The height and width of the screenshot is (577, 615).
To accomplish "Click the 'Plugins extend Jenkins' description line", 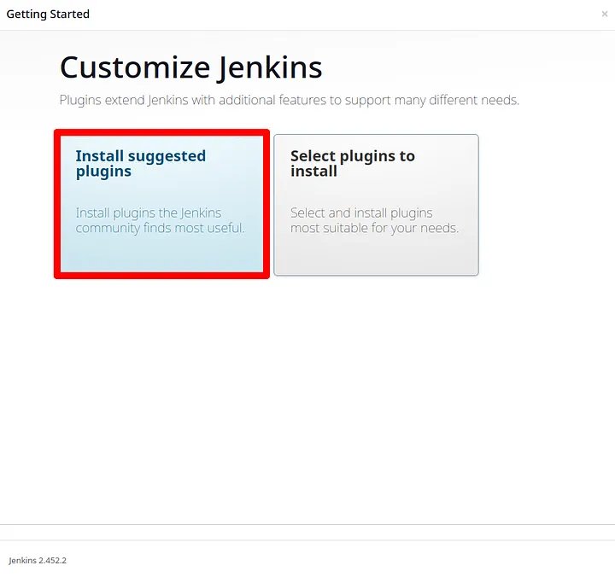I will click(x=289, y=101).
